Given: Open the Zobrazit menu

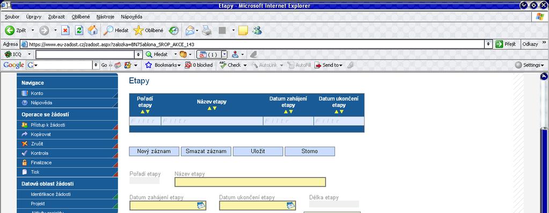Looking at the screenshot, I should (56, 17).
